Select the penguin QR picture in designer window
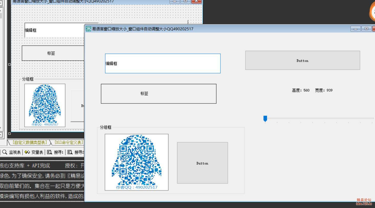 pyautogui.click(x=45, y=105)
